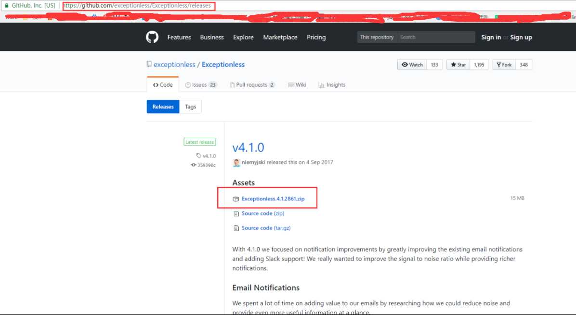The height and width of the screenshot is (315, 576).
Task: Open the v4.1.0 tag link in sidebar
Action: point(206,156)
